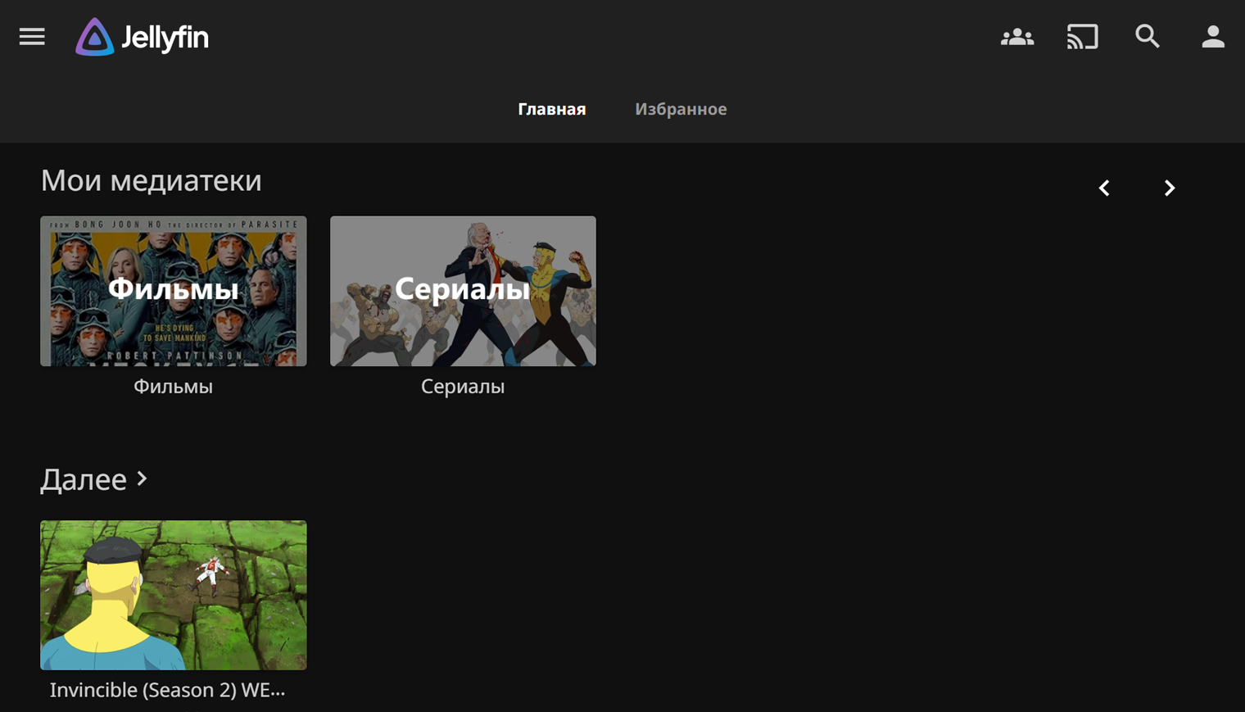
Task: Play the Invincible episode thumbnail
Action: tap(174, 595)
